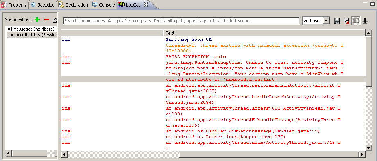Clear the log with red X icon
This screenshot has height=161, width=377.
[346, 21]
